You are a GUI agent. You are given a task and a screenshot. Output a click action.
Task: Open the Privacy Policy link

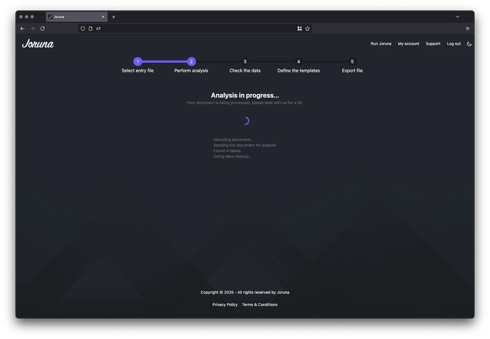tap(225, 305)
